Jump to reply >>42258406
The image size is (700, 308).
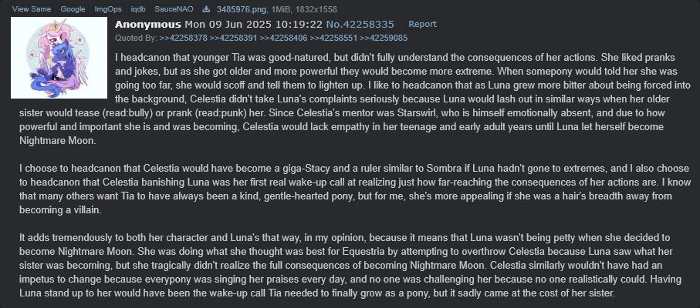pyautogui.click(x=283, y=38)
